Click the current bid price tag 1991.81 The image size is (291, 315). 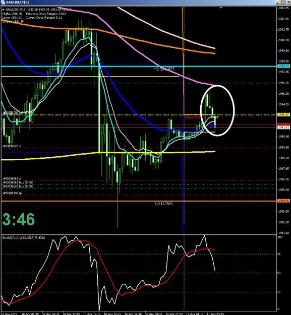tap(283, 128)
